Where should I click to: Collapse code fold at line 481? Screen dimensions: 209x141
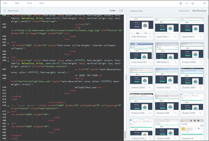[x=8, y=124]
